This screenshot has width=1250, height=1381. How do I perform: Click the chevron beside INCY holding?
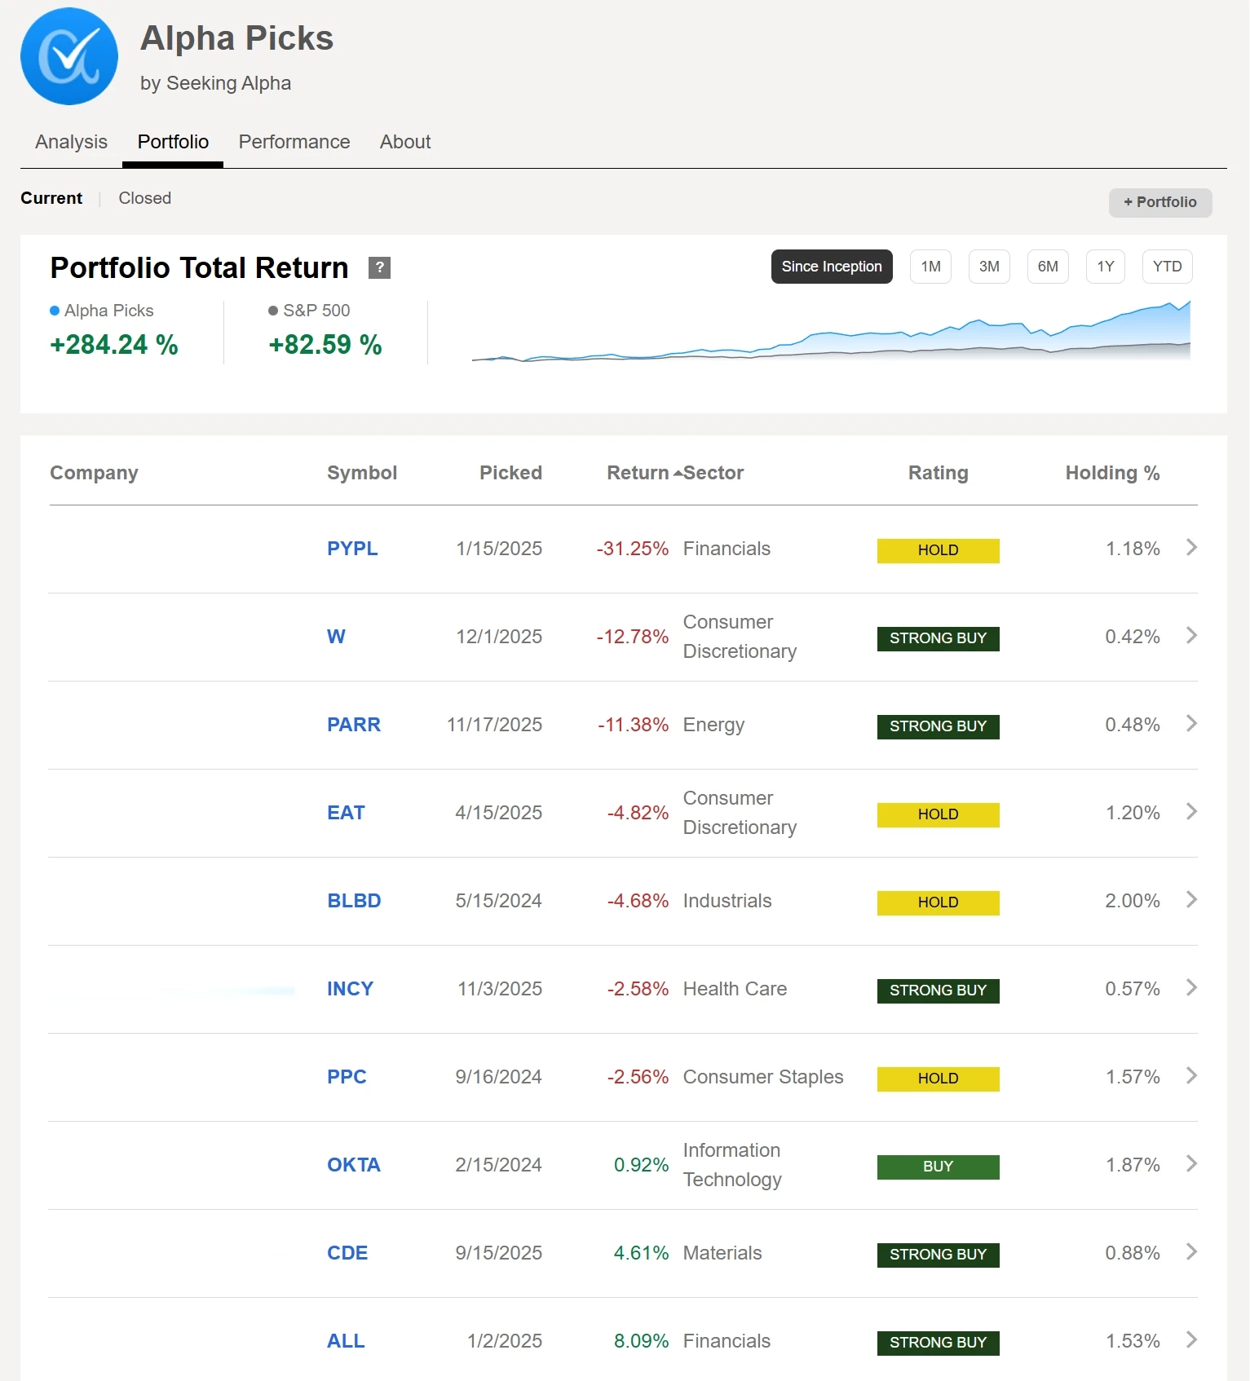click(1191, 988)
